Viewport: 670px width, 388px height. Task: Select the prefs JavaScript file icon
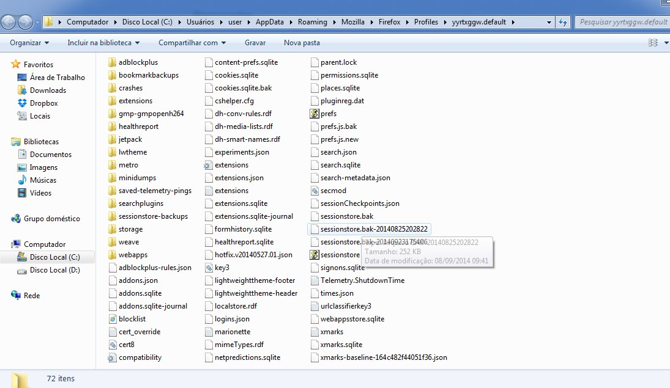click(315, 114)
